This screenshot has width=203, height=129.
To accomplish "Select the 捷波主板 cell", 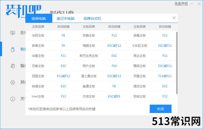I will (140, 86).
